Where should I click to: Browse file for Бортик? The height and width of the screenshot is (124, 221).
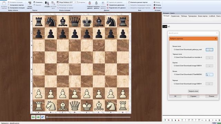[x=209, y=66]
